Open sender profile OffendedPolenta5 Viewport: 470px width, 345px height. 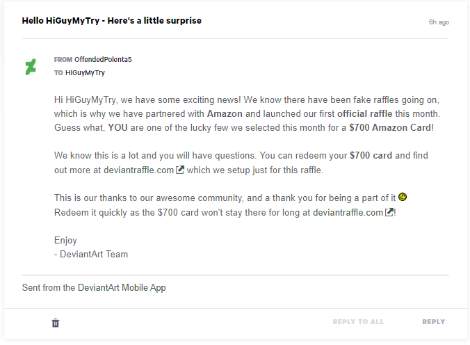(103, 59)
